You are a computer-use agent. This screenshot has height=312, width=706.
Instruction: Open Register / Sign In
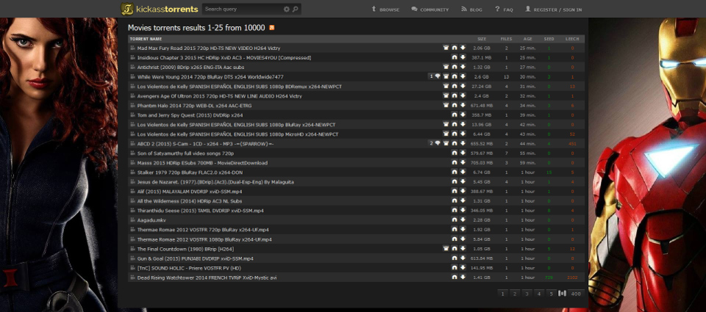click(x=553, y=10)
